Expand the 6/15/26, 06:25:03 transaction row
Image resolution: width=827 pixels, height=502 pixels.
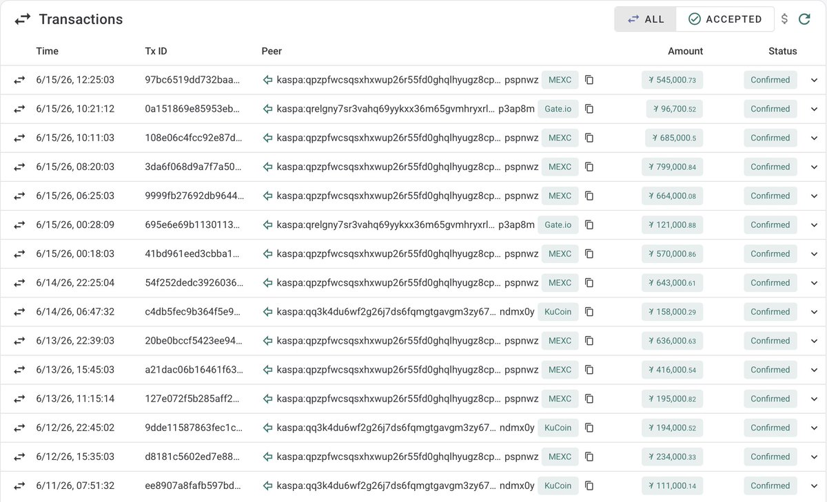pos(814,196)
